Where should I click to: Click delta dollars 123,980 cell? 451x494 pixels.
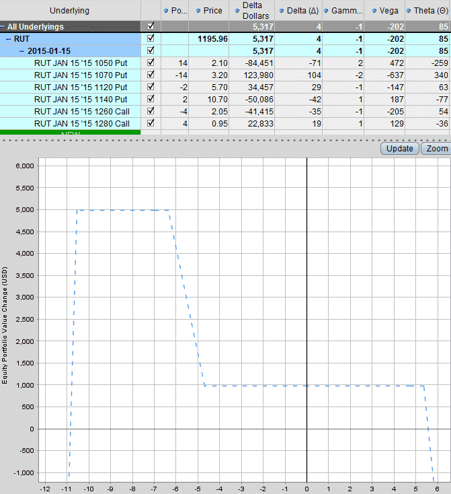click(x=252, y=75)
